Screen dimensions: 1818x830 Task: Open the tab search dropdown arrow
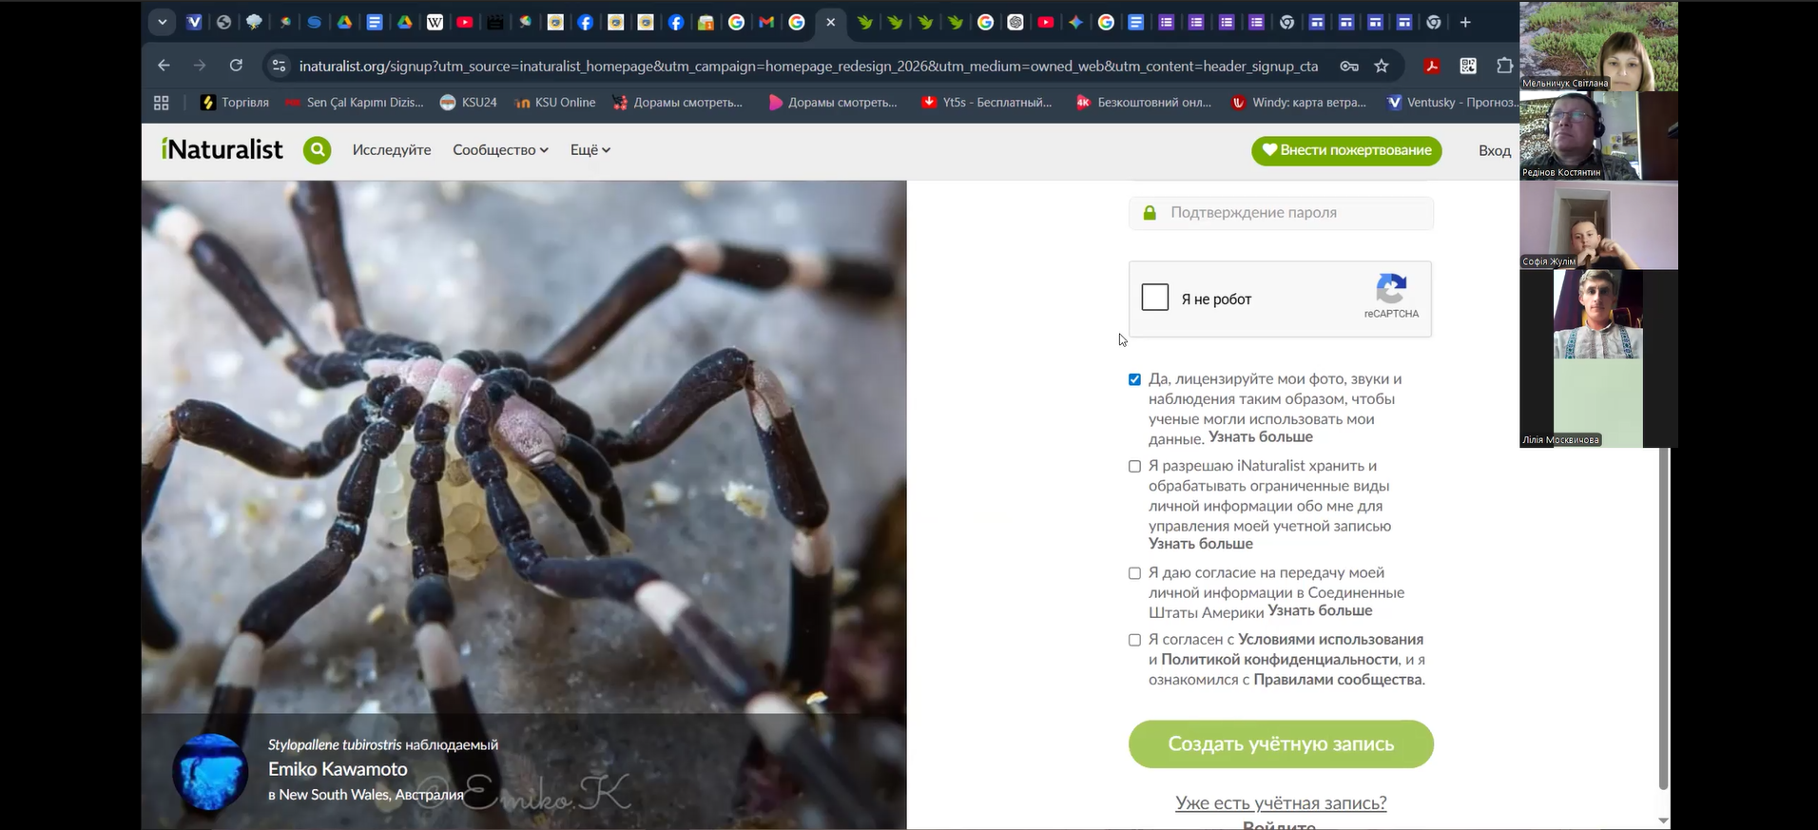pos(163,22)
